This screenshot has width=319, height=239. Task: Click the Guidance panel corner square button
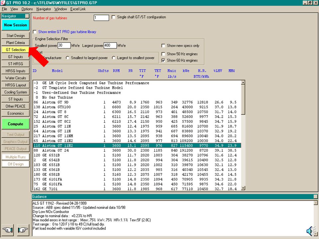pyautogui.click(x=315, y=197)
